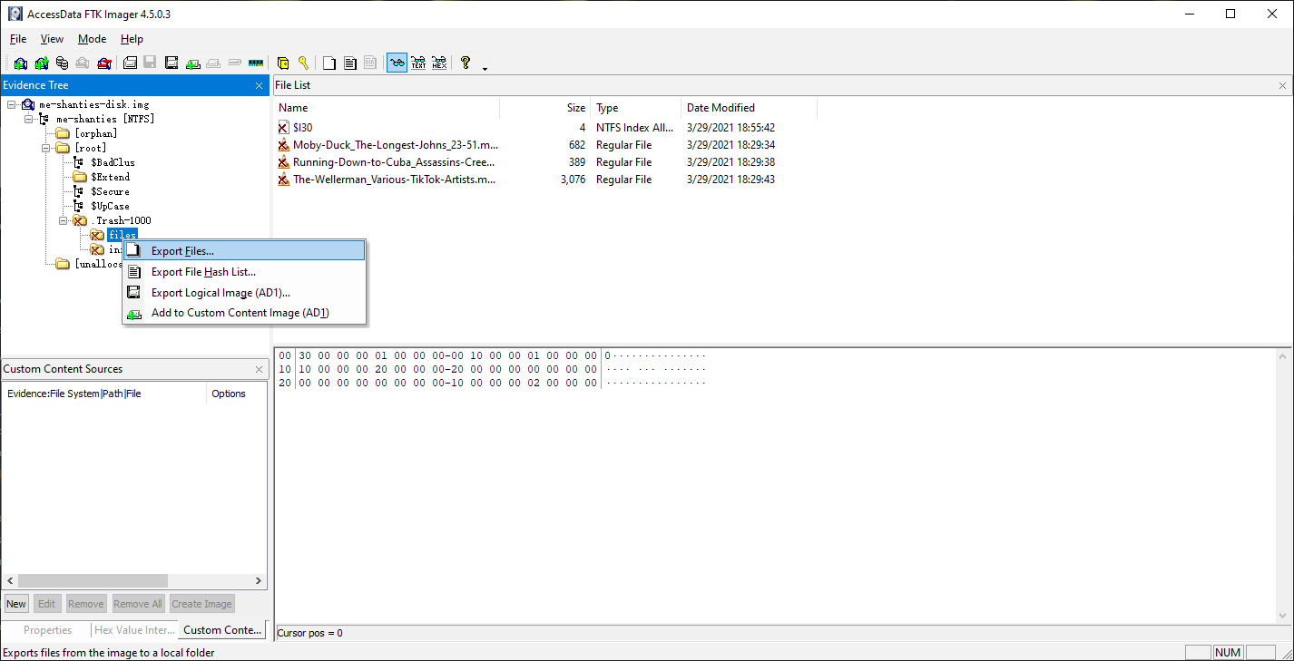Select $BadClus in the Evidence Tree
The image size is (1294, 661).
coord(113,162)
